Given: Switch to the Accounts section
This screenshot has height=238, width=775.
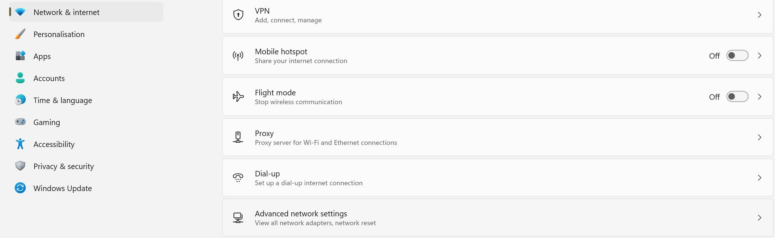Looking at the screenshot, I should [x=49, y=78].
